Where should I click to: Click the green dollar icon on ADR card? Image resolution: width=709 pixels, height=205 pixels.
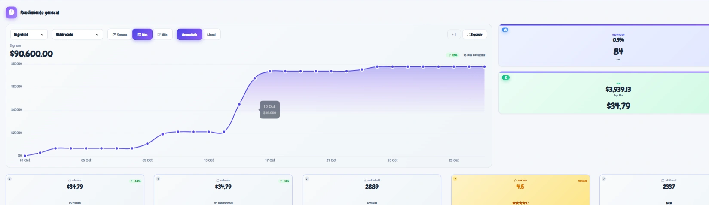pyautogui.click(x=506, y=78)
